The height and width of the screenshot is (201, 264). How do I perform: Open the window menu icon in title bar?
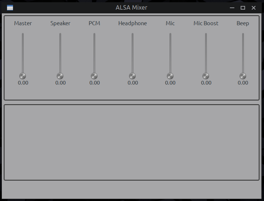coord(10,7)
